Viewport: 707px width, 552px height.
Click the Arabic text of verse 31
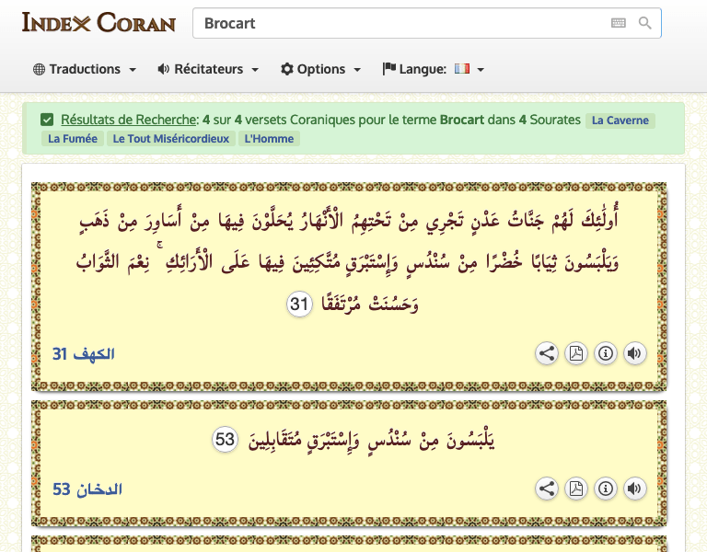point(348,261)
